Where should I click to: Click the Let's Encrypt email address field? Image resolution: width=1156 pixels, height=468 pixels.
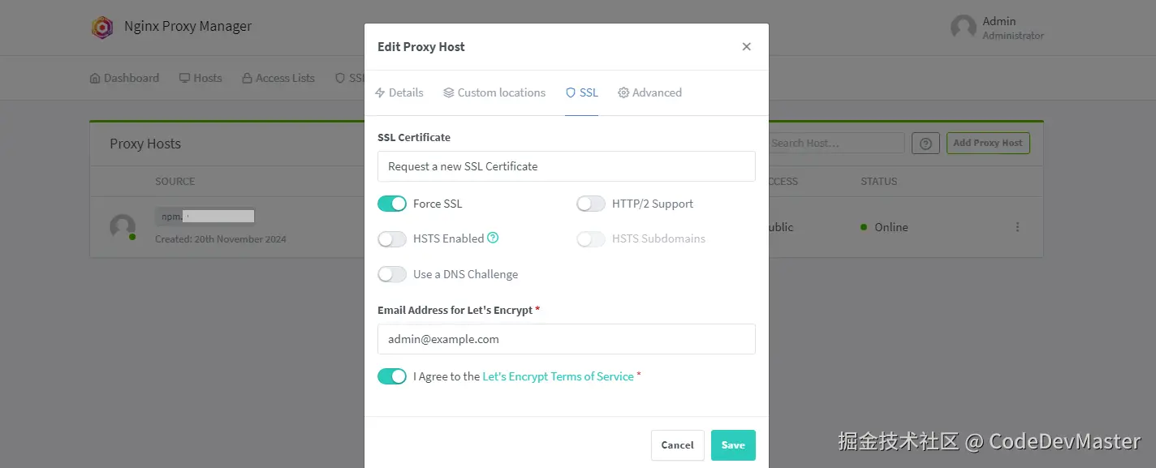click(567, 339)
